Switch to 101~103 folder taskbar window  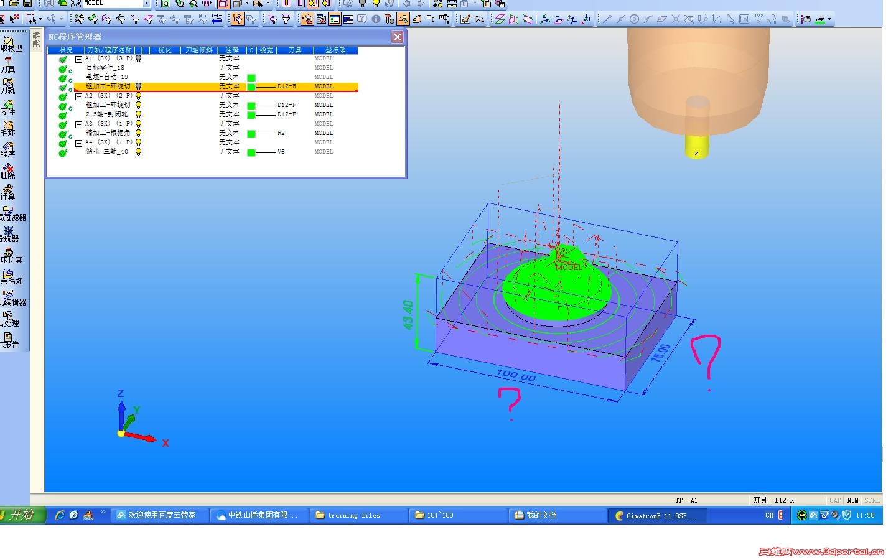point(458,515)
